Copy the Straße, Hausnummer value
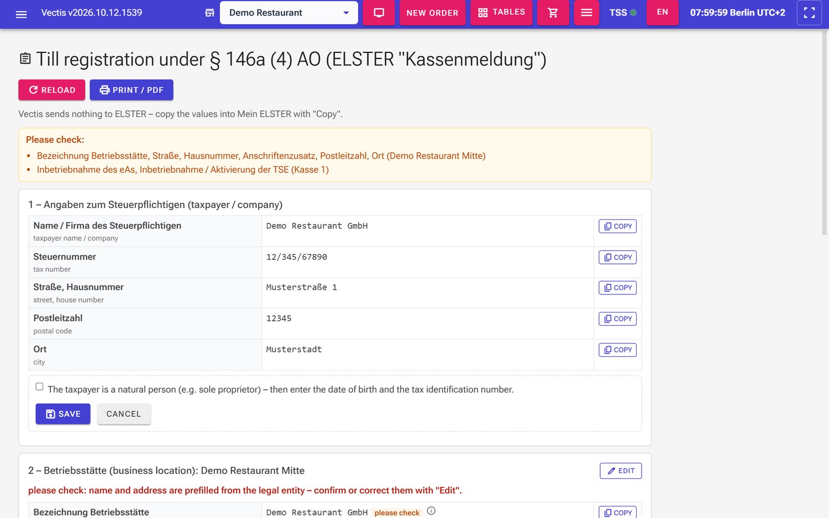Image resolution: width=829 pixels, height=518 pixels. point(617,288)
